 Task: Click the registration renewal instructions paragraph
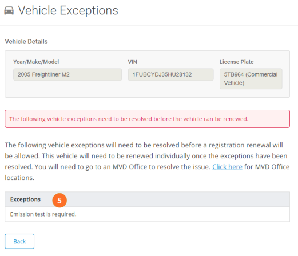point(147,161)
